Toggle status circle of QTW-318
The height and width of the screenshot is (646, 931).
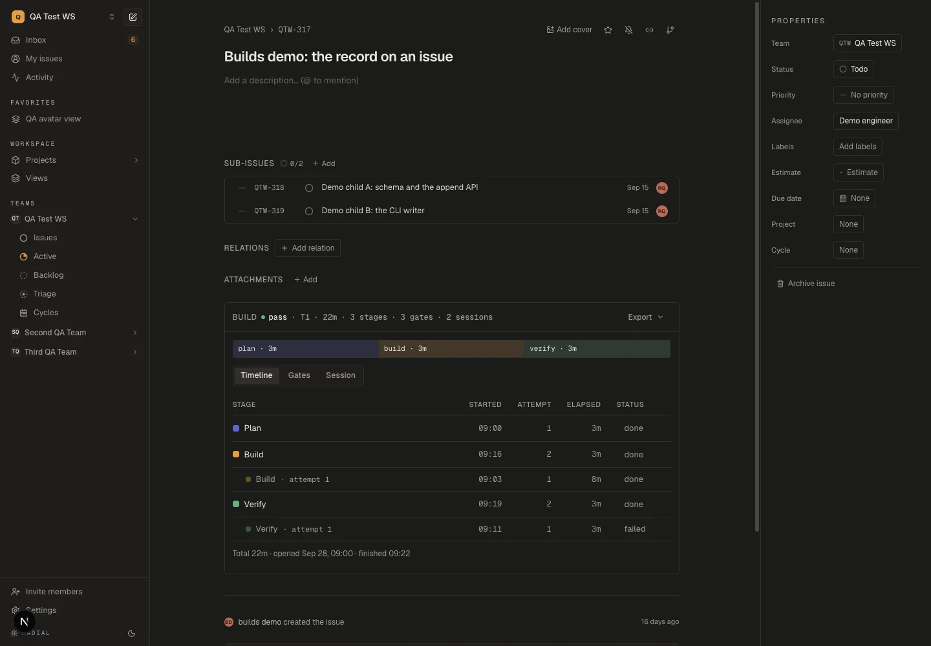309,188
